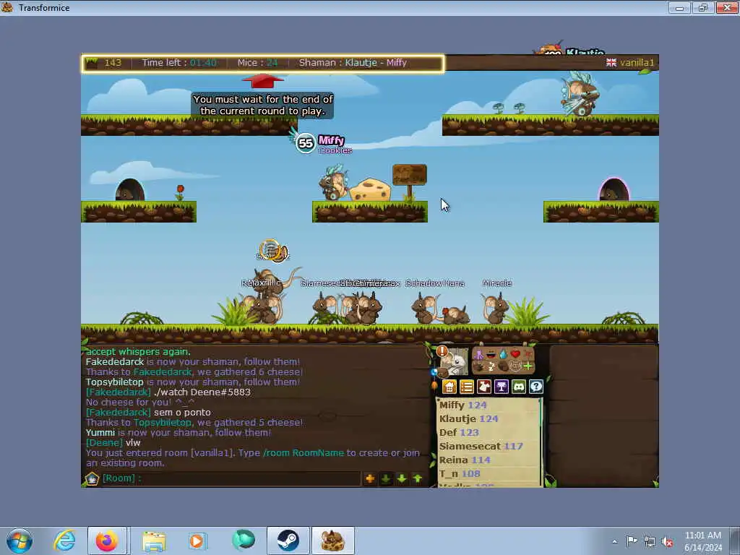Click the blue orb beside avatar
This screenshot has height=555, width=740.
coord(434,372)
